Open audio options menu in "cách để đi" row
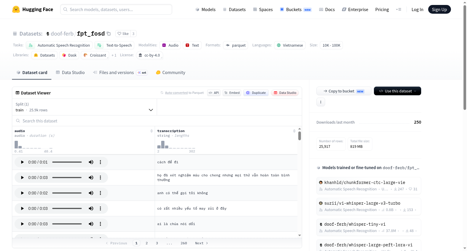467x251 pixels. [100, 162]
